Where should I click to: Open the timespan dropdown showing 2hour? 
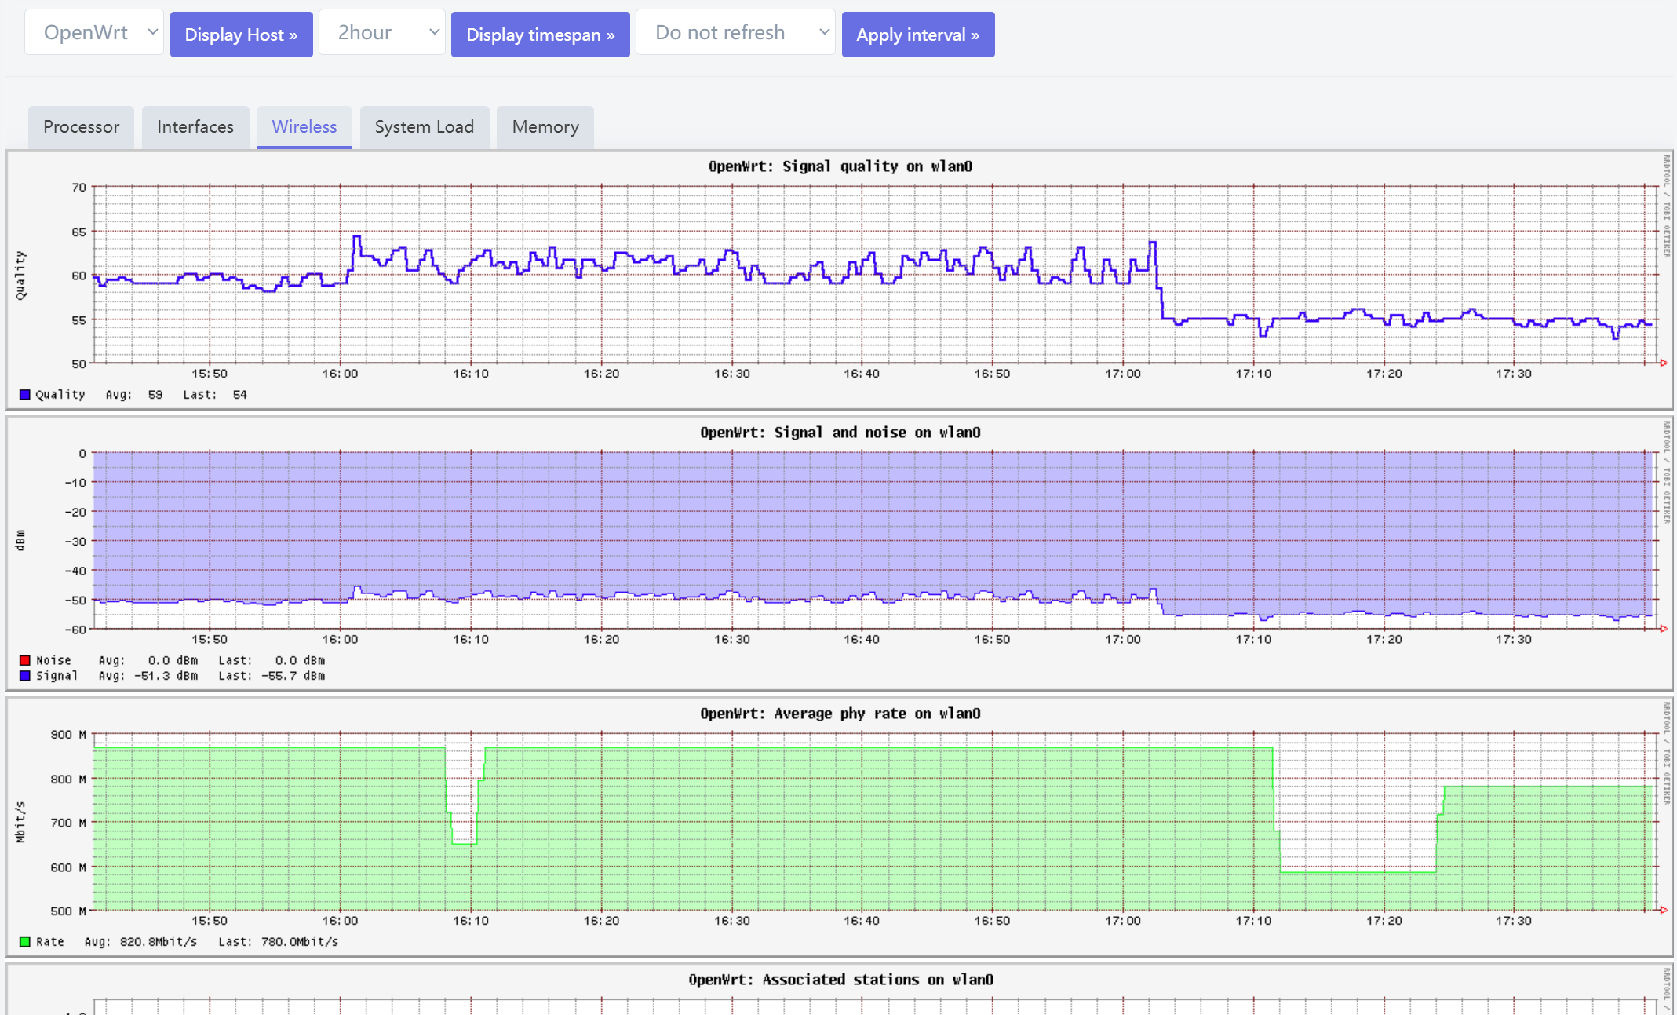382,32
